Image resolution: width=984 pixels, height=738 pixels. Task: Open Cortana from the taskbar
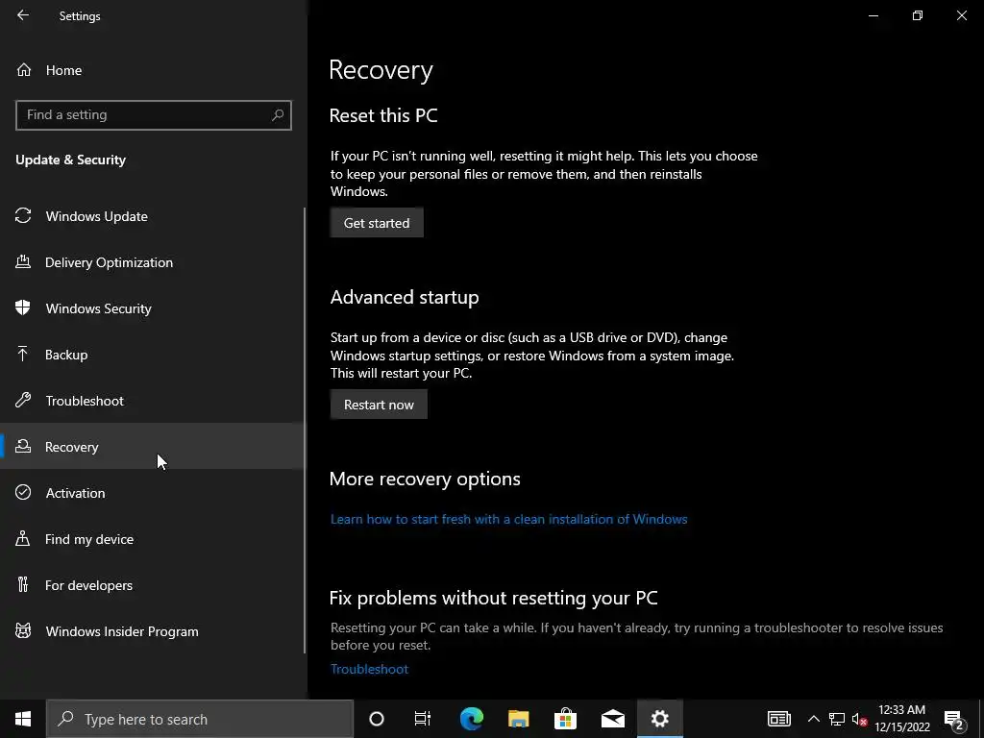coord(377,719)
